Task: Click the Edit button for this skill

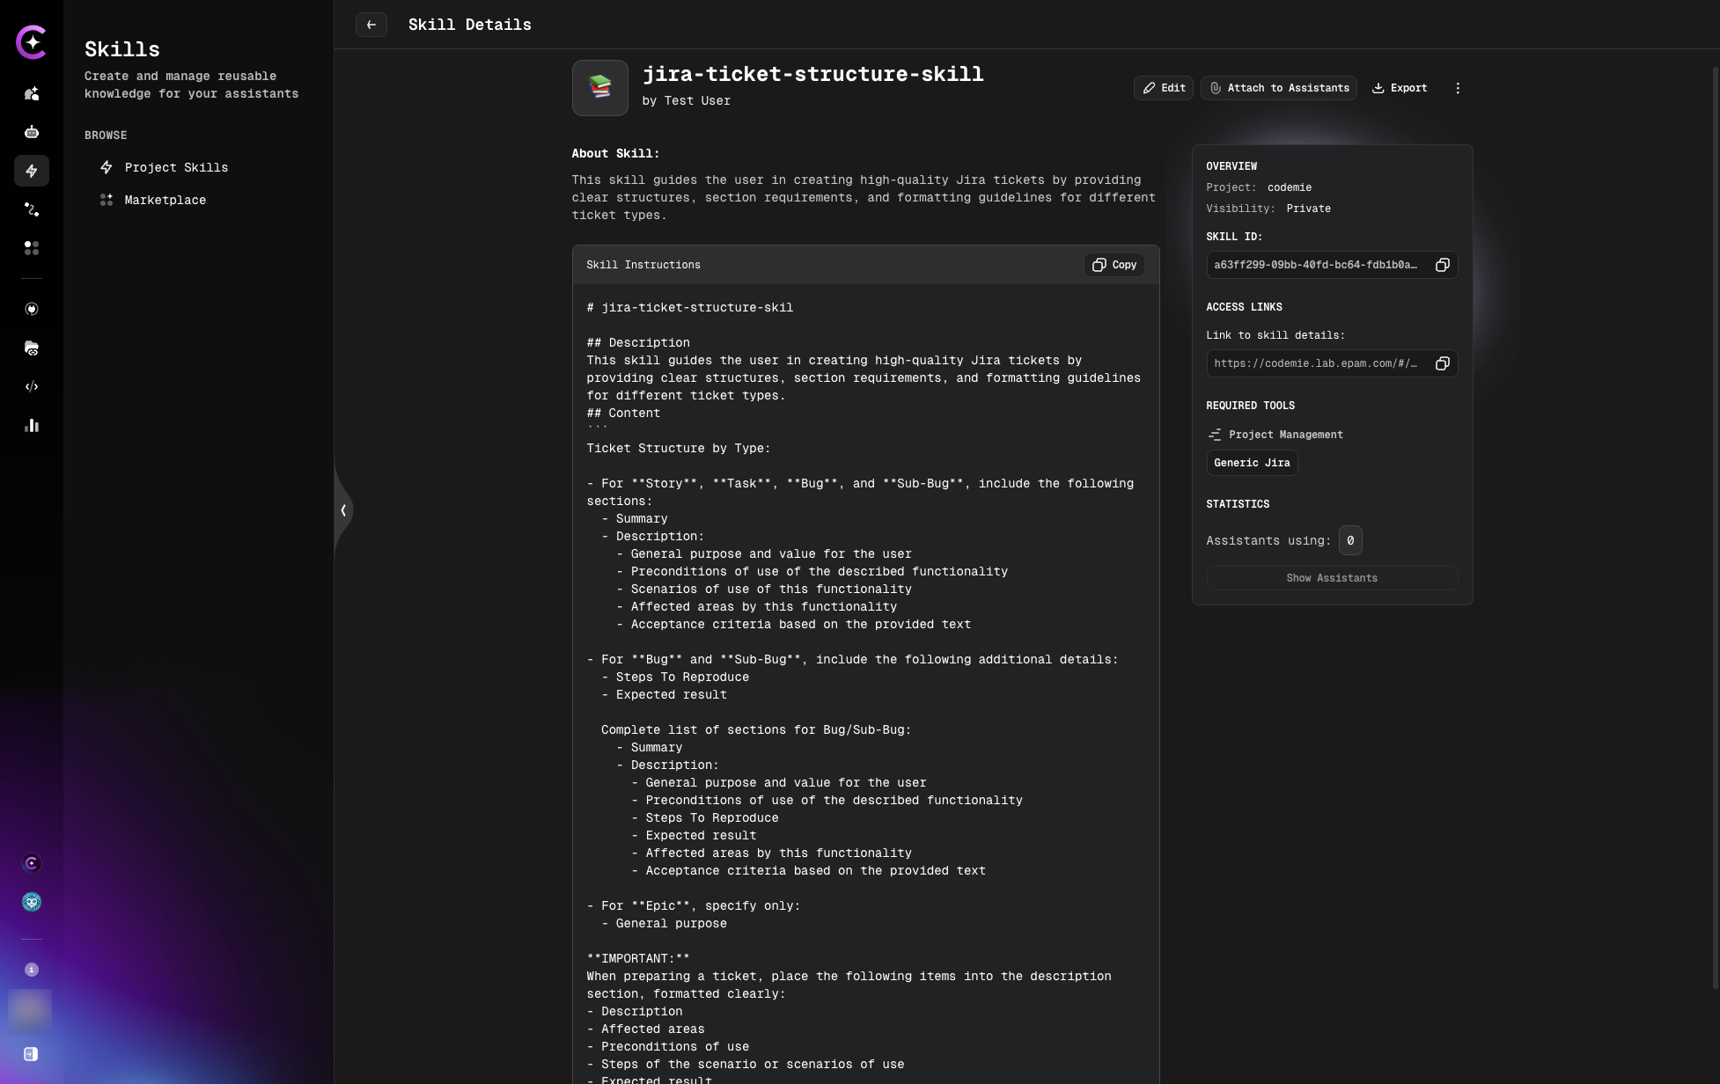Action: pyautogui.click(x=1163, y=88)
